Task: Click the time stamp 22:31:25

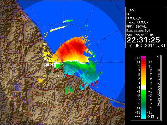Action: (143, 40)
